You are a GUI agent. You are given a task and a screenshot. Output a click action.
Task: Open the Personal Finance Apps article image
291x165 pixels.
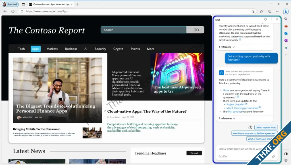click(57, 90)
